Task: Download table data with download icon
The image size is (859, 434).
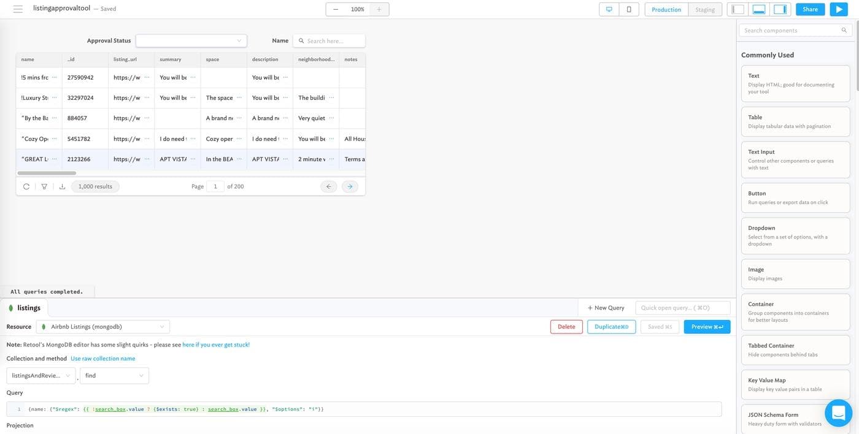Action: [62, 186]
